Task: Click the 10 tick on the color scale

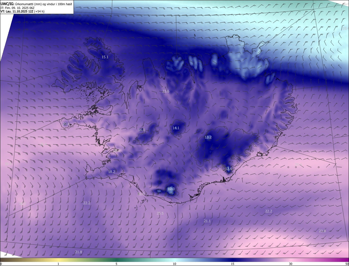Action: click(174, 264)
